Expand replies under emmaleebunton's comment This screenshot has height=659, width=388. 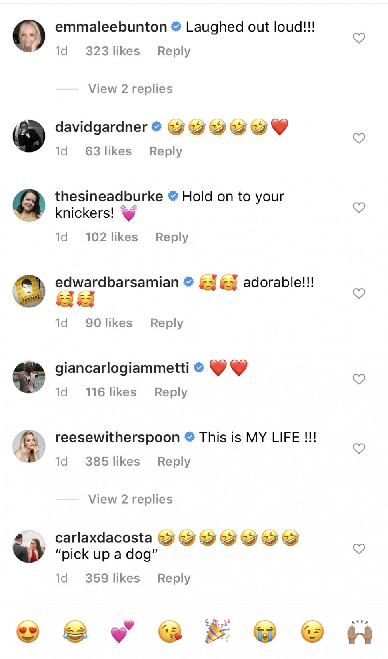(130, 89)
